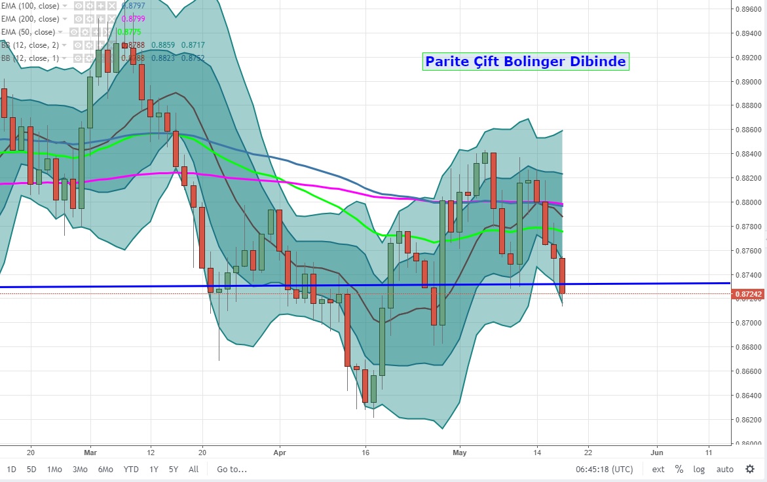Select the Parite Çift Bolinger Dibinde text label
767x482 pixels.
pyautogui.click(x=525, y=62)
